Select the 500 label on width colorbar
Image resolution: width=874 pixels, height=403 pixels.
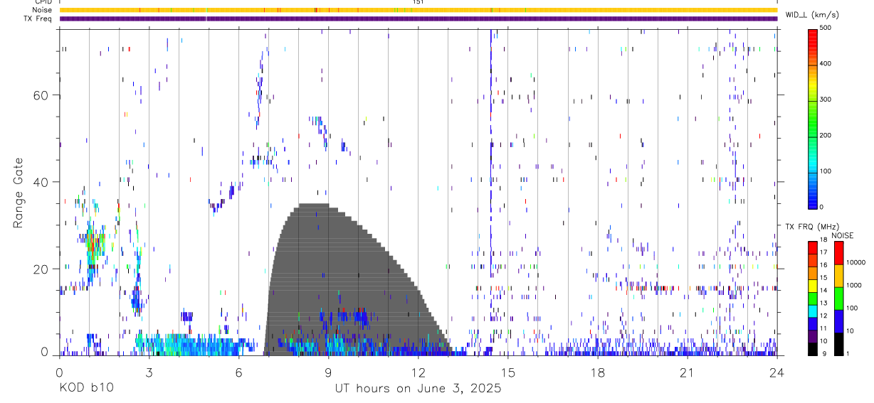(x=826, y=28)
